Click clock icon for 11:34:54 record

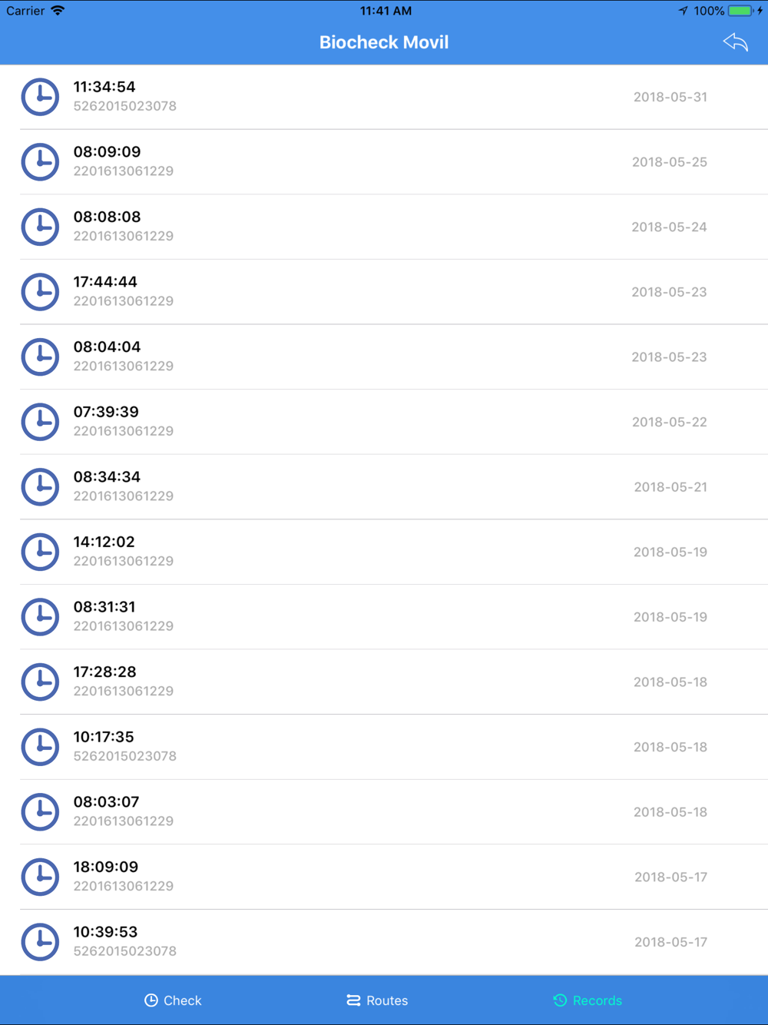click(40, 97)
